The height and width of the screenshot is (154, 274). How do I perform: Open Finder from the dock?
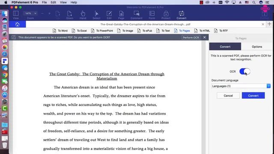5,14
